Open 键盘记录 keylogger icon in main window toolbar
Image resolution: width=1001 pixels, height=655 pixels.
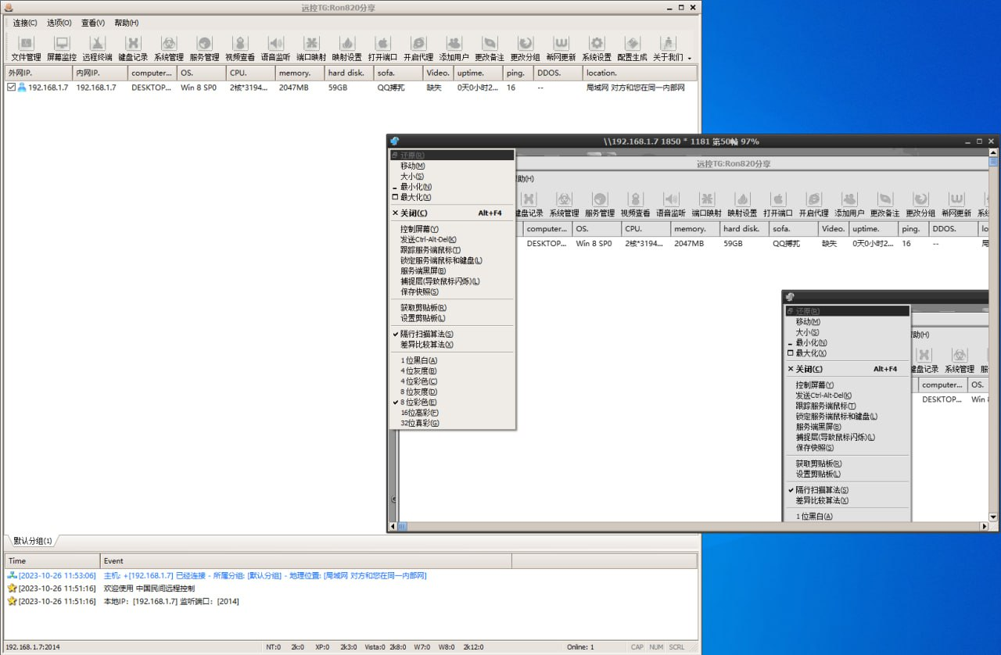tap(133, 48)
